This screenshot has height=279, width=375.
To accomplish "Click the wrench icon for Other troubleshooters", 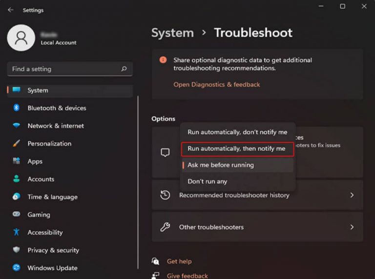I will 165,227.
